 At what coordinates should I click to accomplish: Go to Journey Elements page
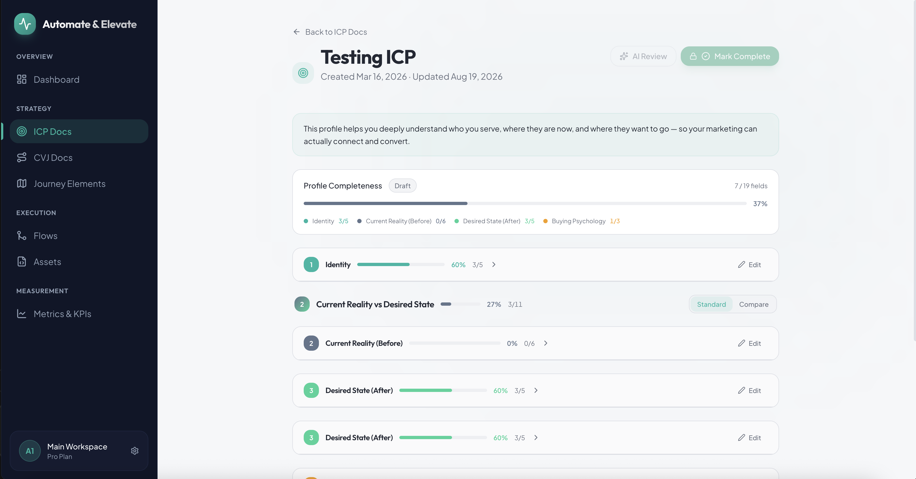[79, 184]
